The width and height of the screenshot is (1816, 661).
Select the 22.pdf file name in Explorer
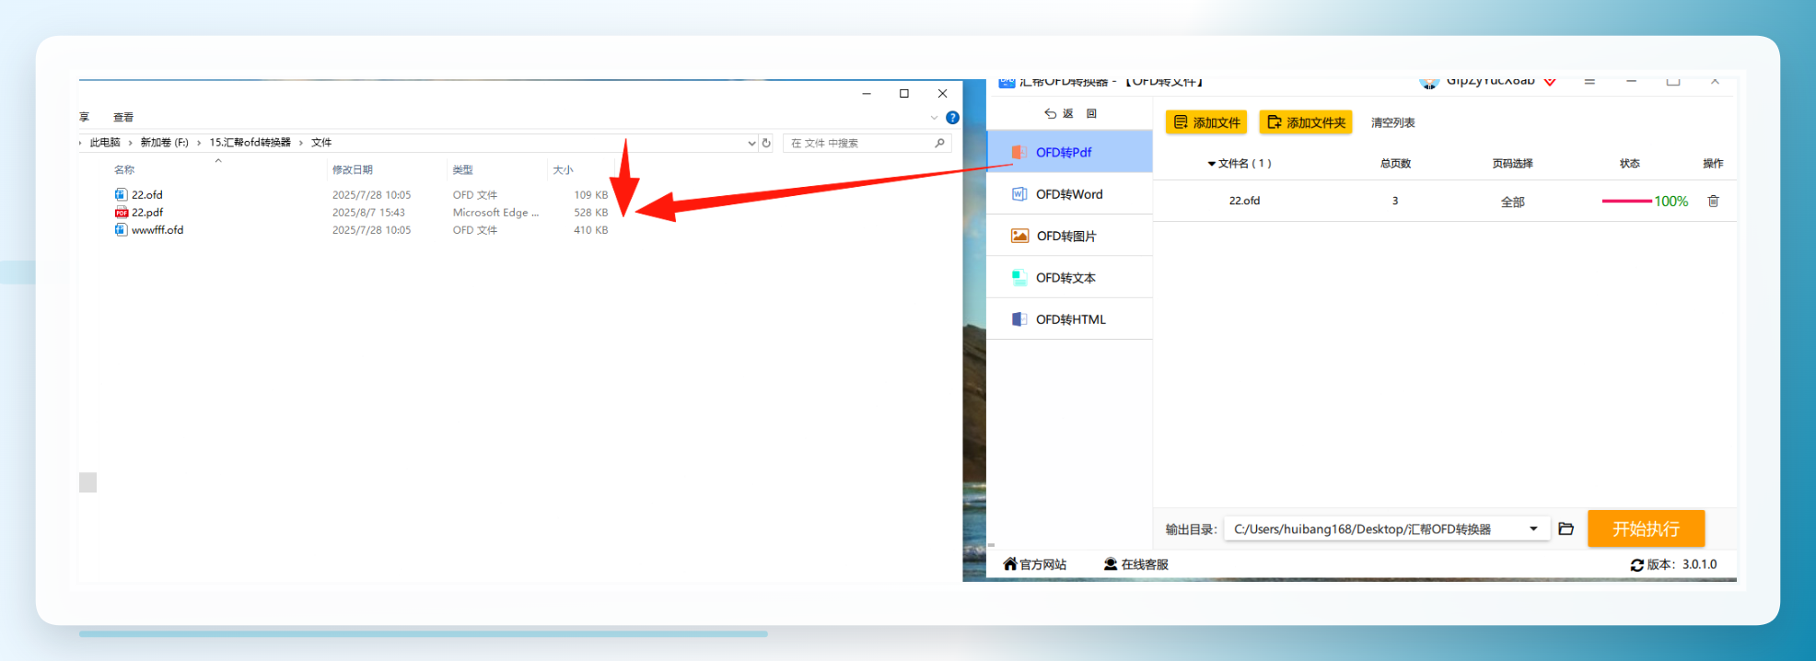pyautogui.click(x=147, y=212)
